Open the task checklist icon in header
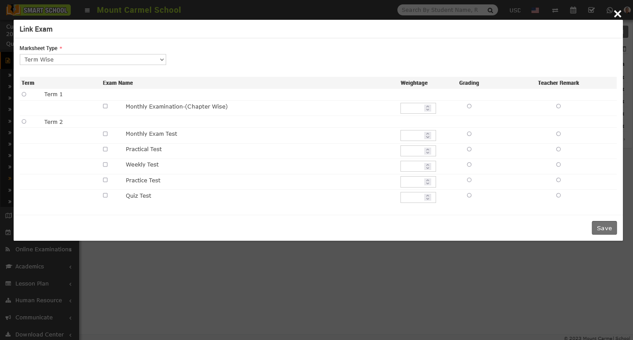Viewport: 633px width, 340px height. (591, 10)
